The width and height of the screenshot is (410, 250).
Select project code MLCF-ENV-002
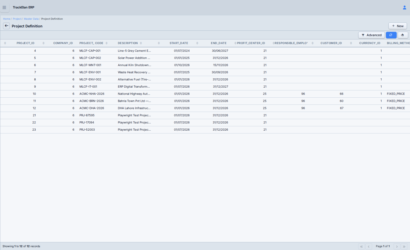click(90, 79)
